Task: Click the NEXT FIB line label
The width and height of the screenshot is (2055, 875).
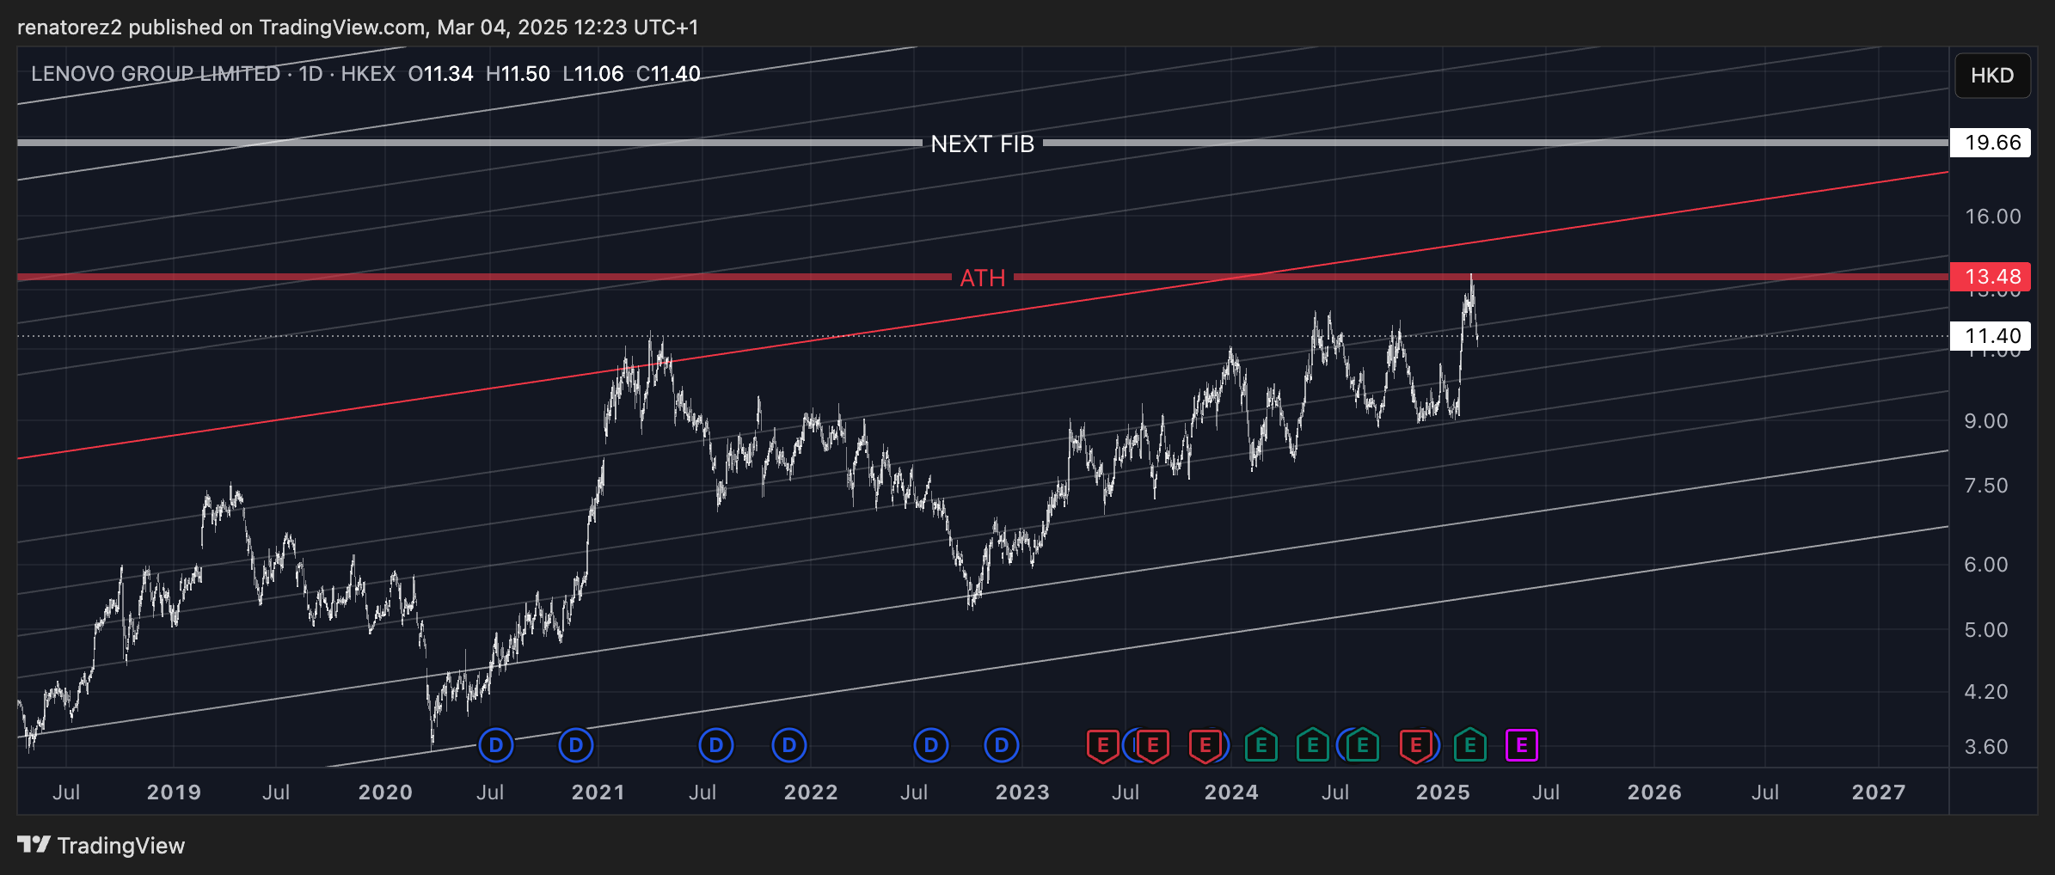Action: 982,144
